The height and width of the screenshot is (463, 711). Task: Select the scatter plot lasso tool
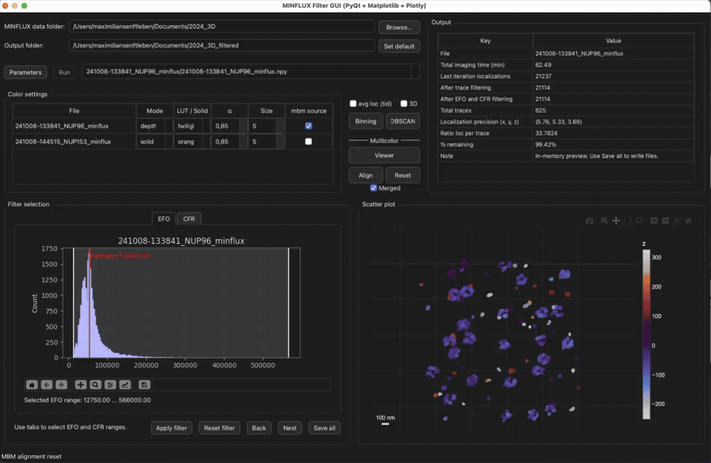pyautogui.click(x=638, y=221)
